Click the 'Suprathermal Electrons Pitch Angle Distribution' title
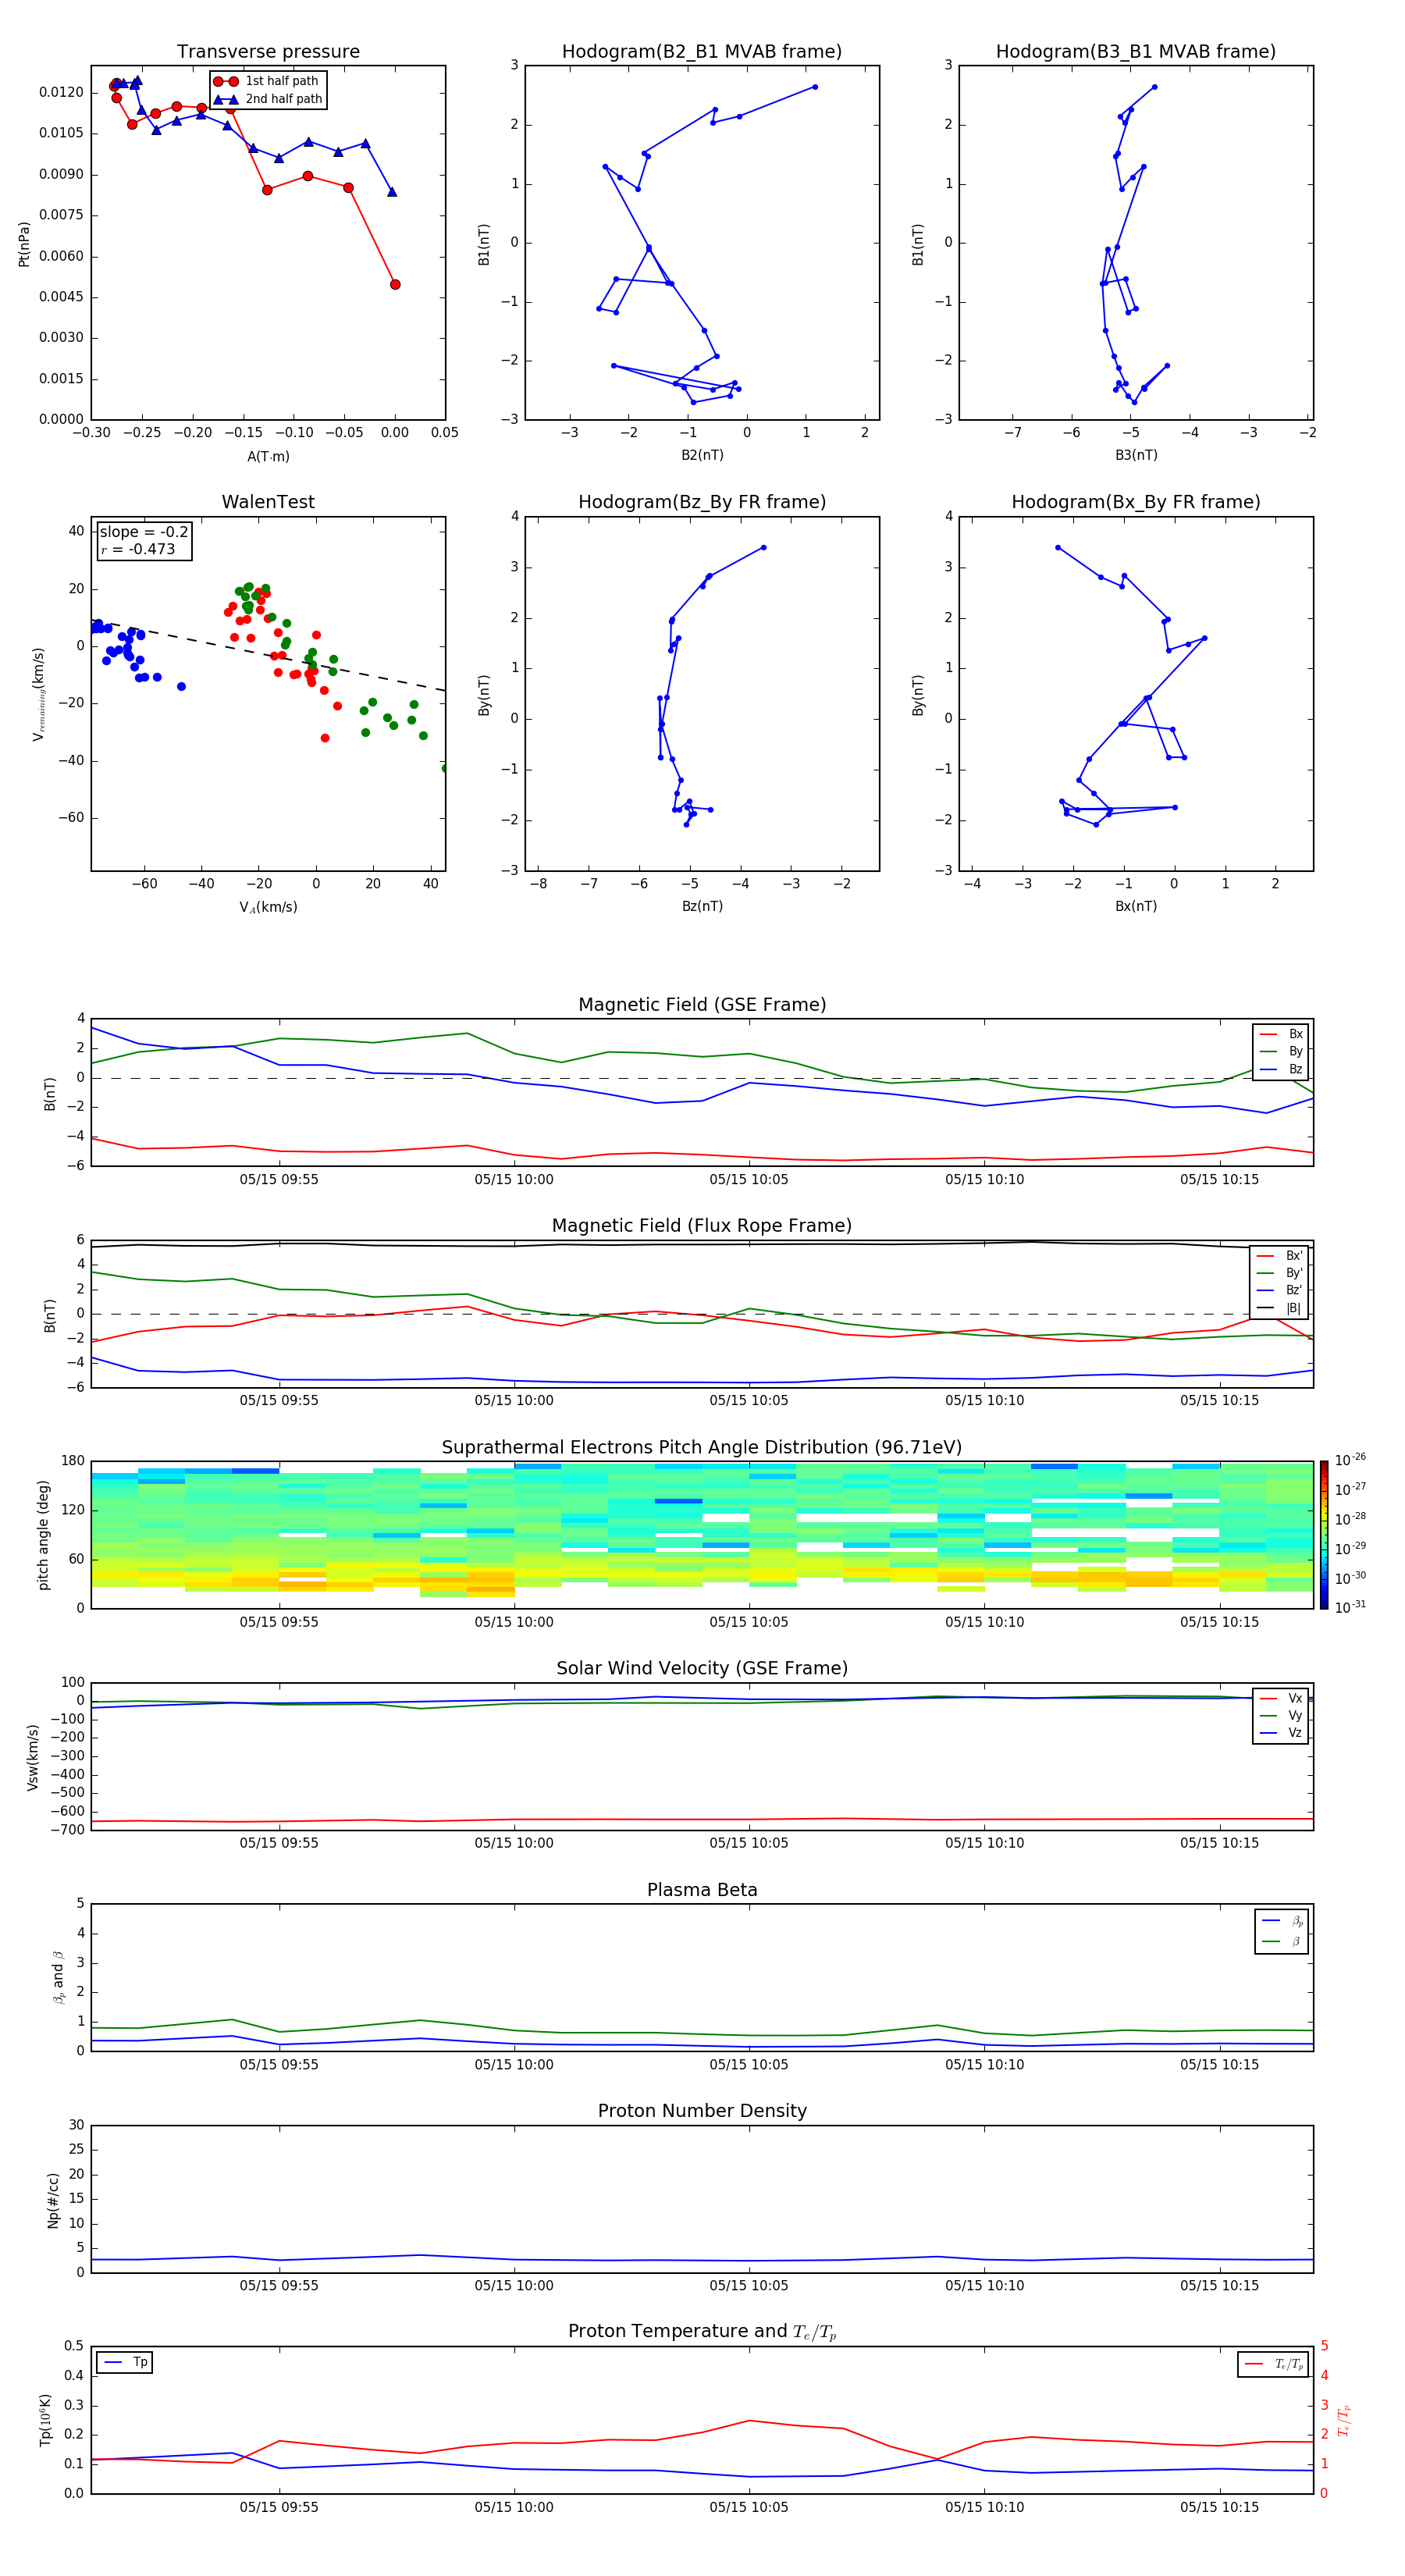Screen dimensions: 1405x2576 [702, 1448]
